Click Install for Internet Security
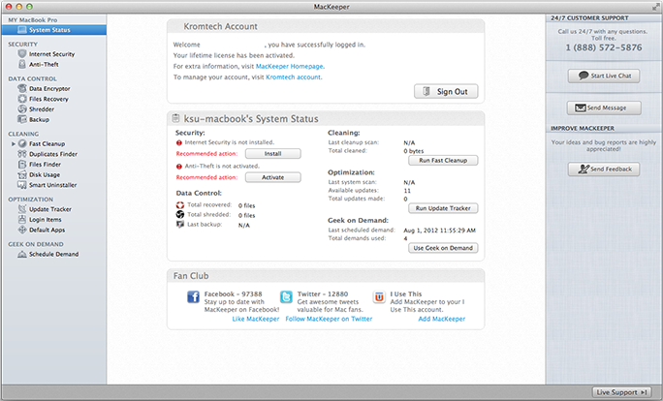 (273, 153)
